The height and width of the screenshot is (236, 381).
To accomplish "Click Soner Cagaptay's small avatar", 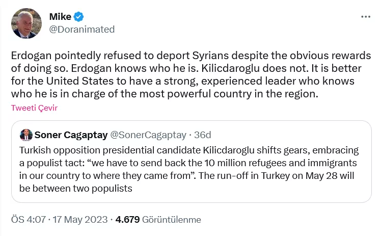I will (26, 135).
